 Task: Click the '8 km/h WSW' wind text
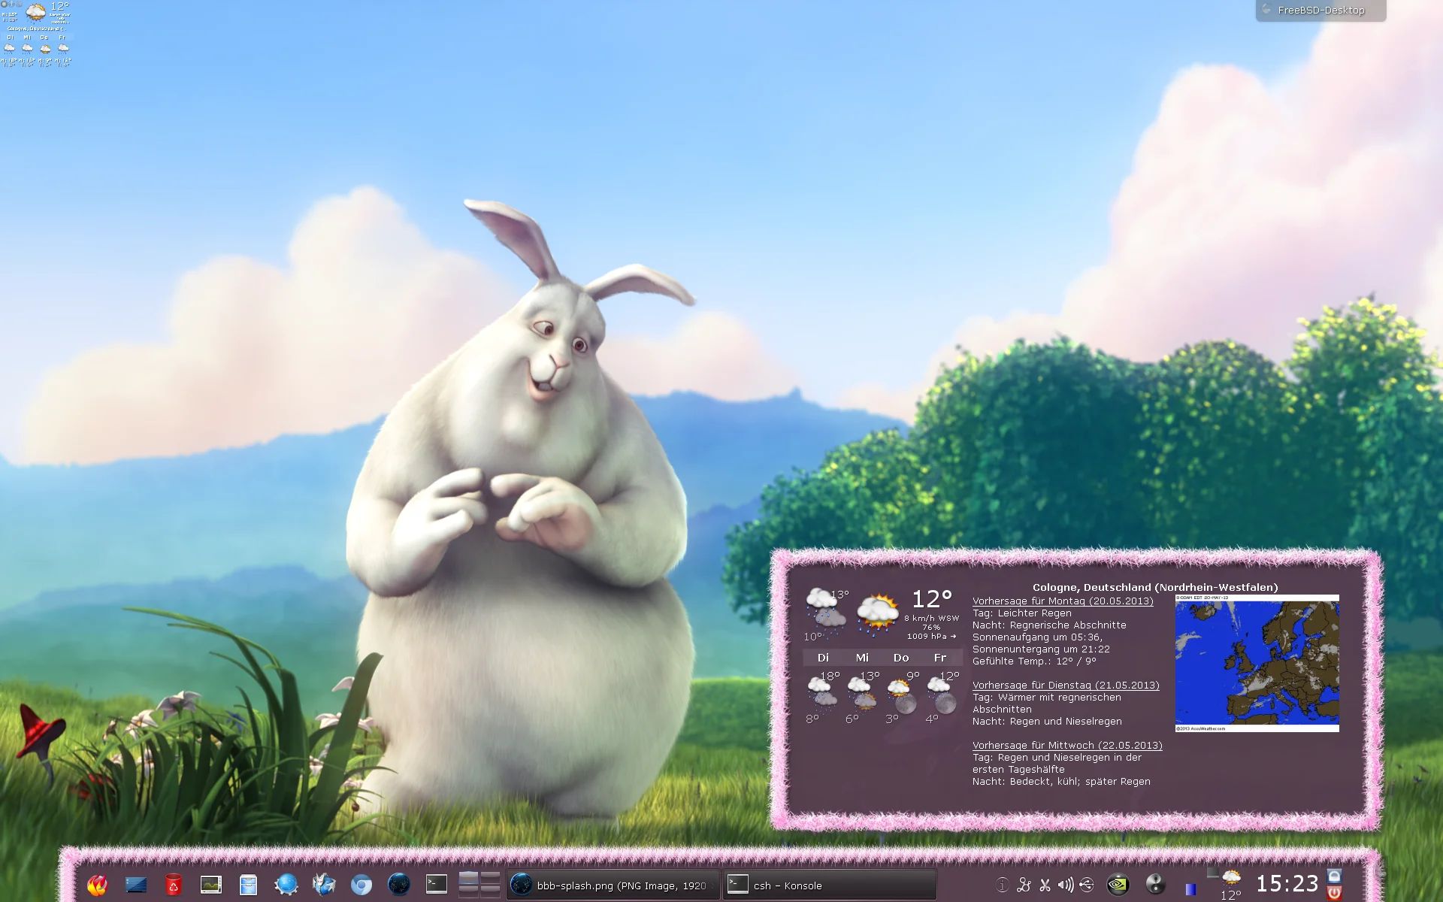click(932, 618)
